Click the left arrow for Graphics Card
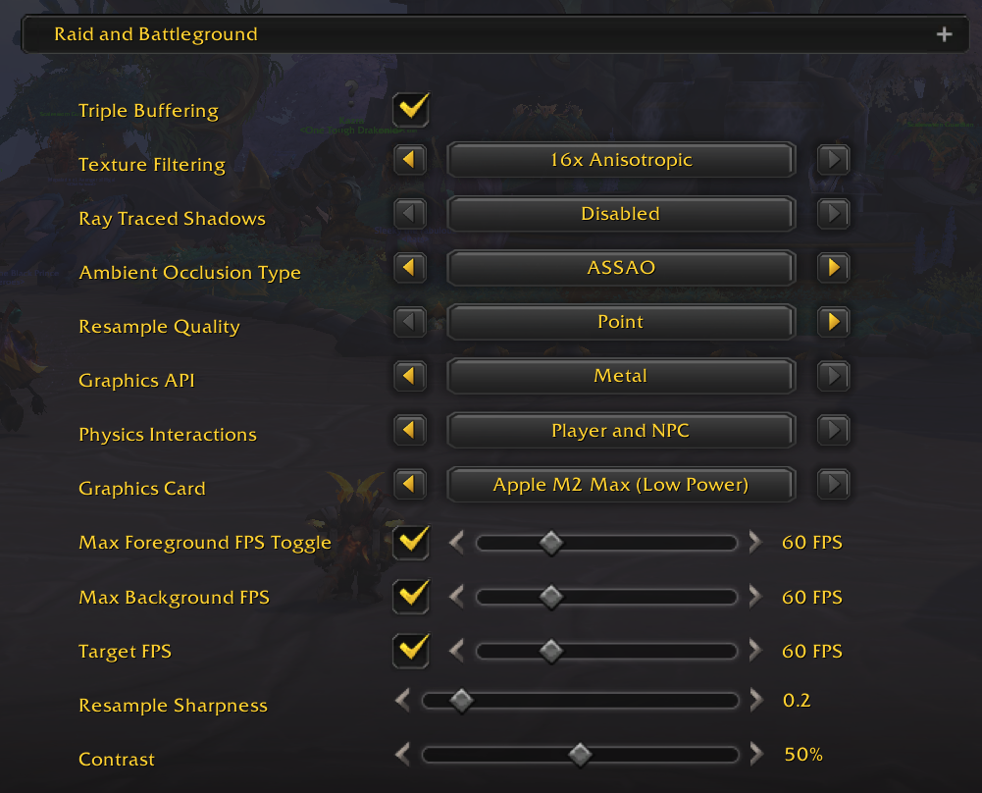Screen dimensions: 982x793 point(409,484)
